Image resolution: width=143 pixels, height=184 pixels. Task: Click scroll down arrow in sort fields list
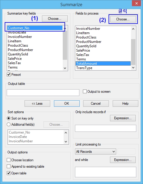pos(66,142)
